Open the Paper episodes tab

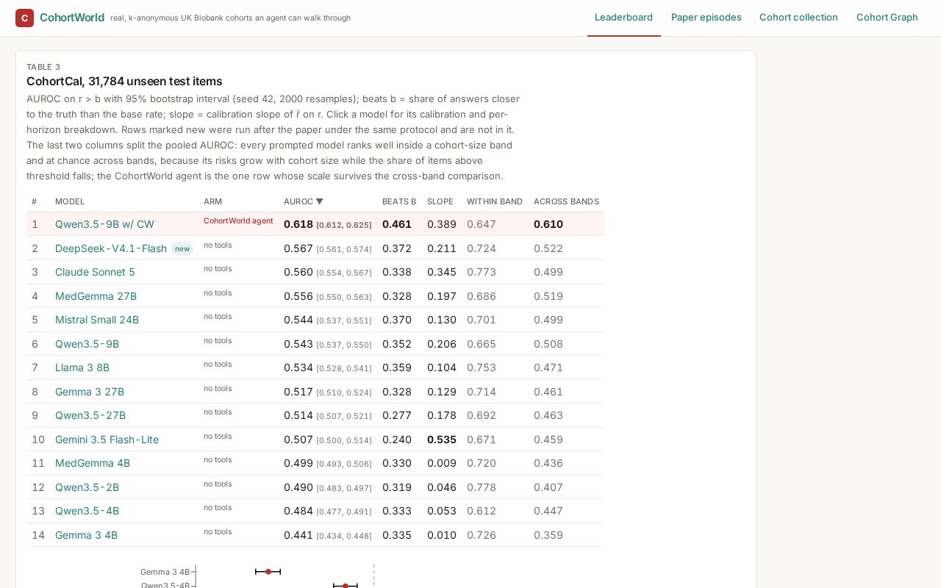pos(706,18)
